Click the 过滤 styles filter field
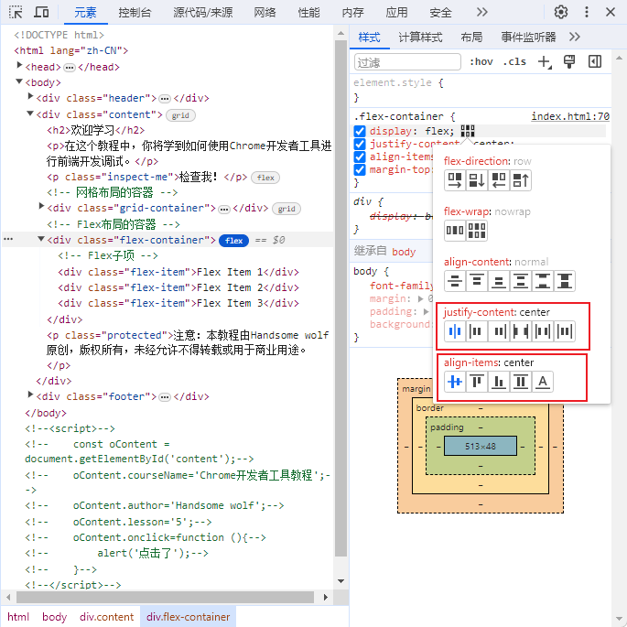The height and width of the screenshot is (627, 627). tap(407, 62)
